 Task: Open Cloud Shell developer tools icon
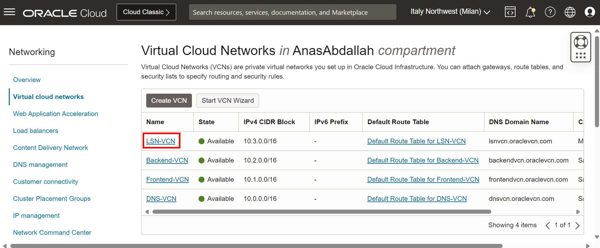click(x=510, y=12)
